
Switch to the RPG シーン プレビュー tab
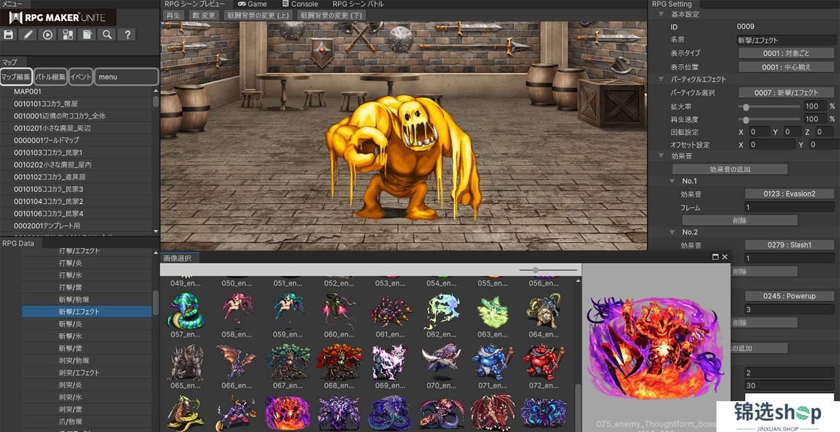point(195,4)
